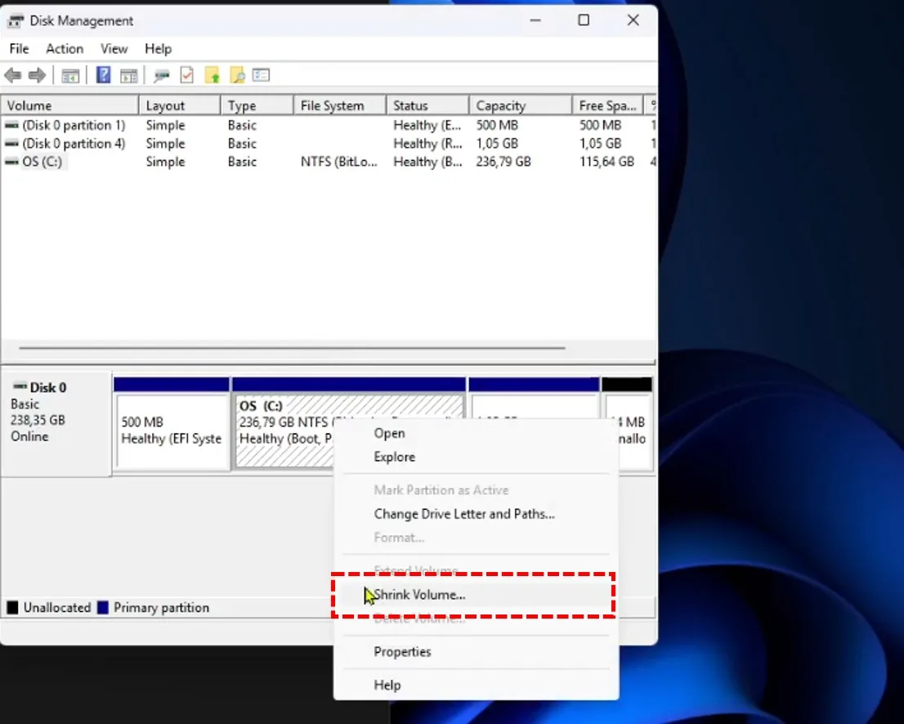
Task: Click the folder with green up arrow icon
Action: pyautogui.click(x=212, y=74)
